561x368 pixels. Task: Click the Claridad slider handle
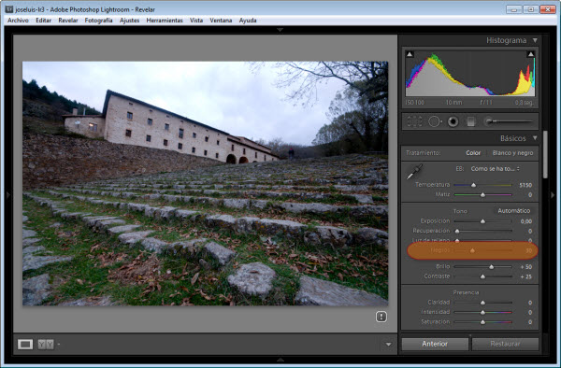pyautogui.click(x=482, y=303)
